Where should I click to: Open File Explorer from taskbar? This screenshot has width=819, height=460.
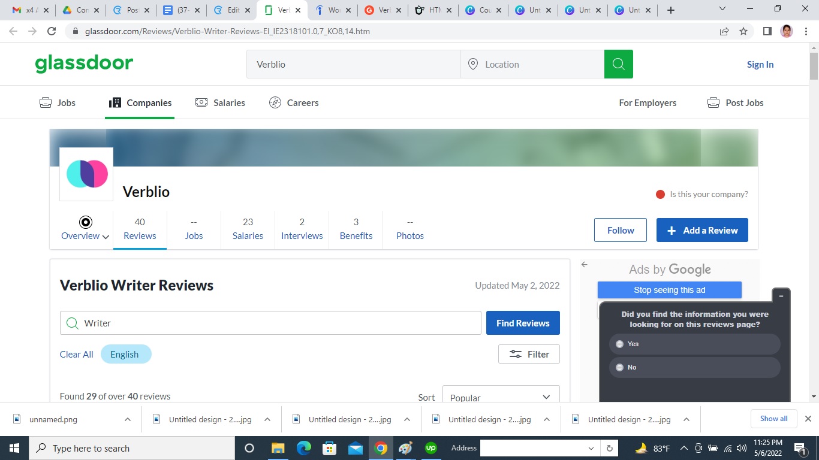point(278,448)
